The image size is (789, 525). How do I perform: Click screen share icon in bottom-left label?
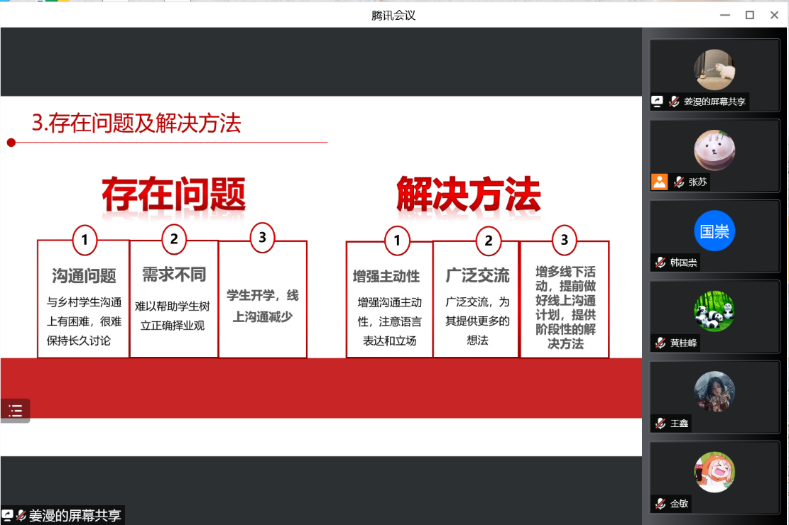pos(8,516)
